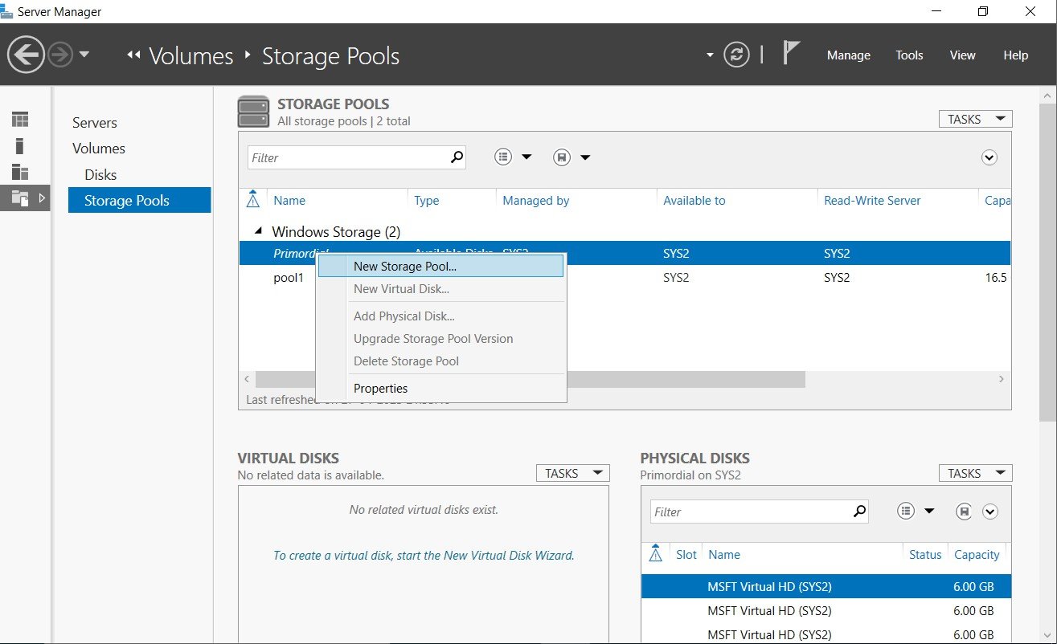Open Virtual Disks TASKS dropdown

pos(572,473)
